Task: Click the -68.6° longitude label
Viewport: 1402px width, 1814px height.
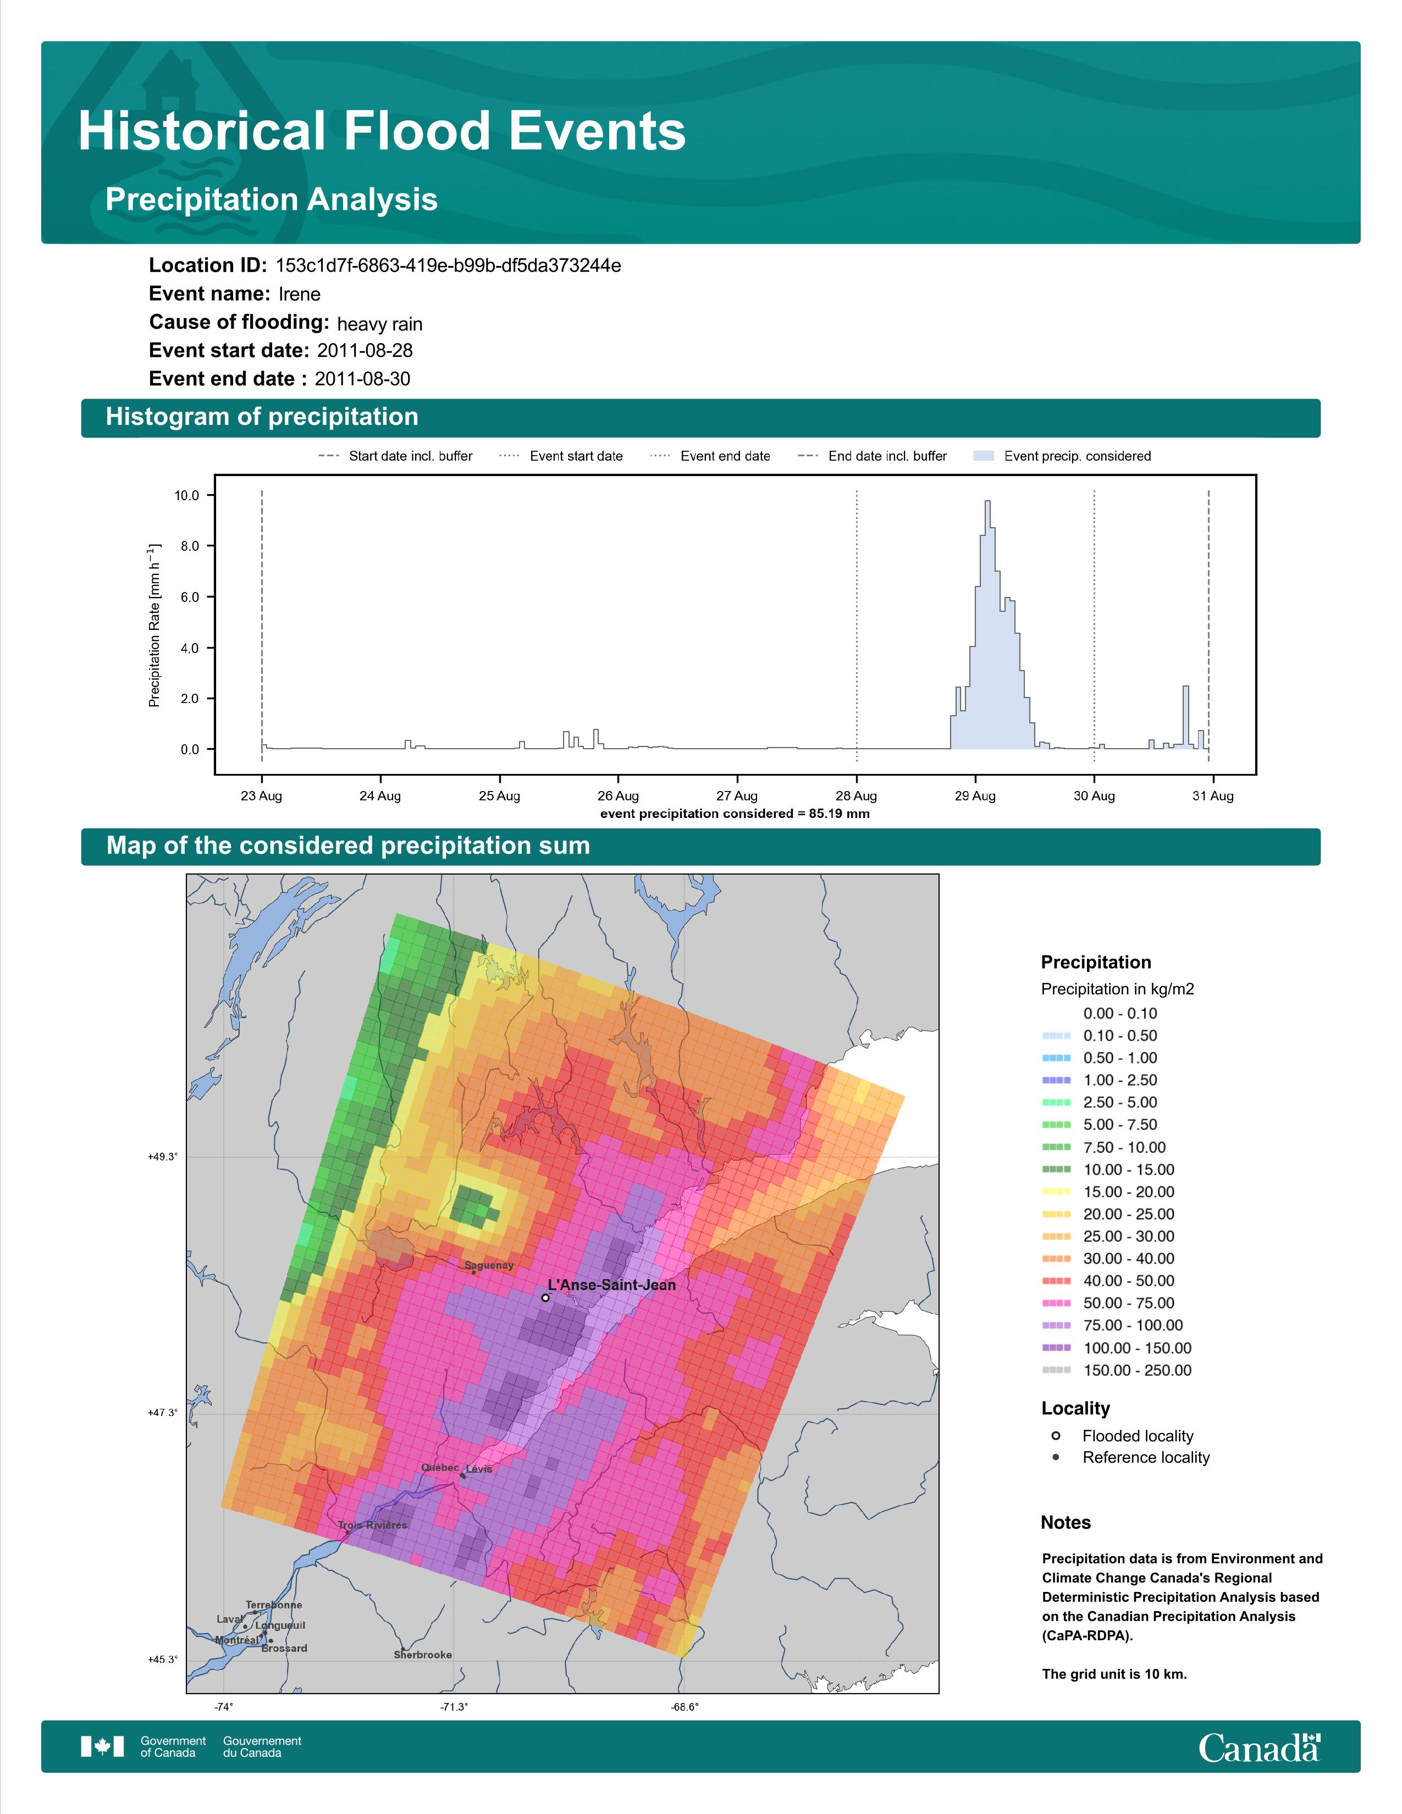Action: pyautogui.click(x=685, y=1707)
